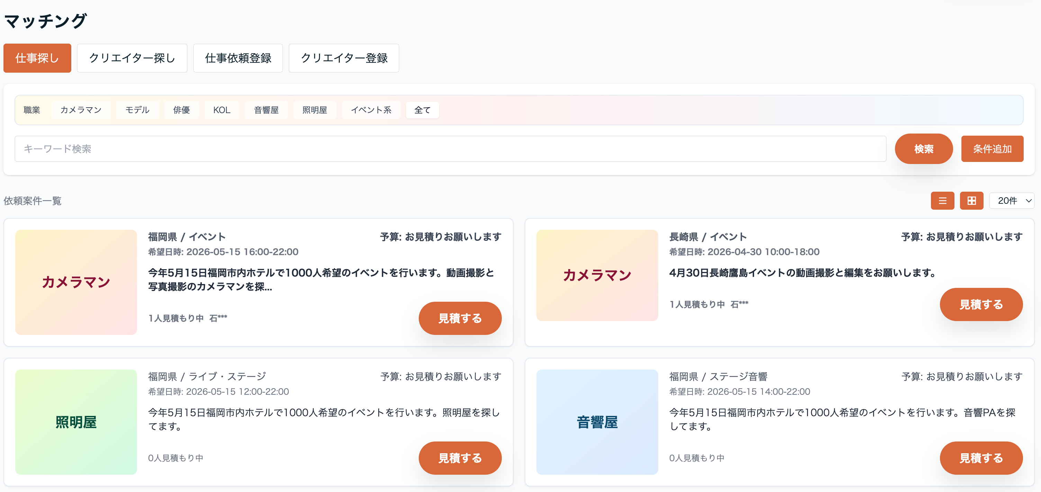
Task: Switch to grid view layout icon
Action: tap(971, 201)
